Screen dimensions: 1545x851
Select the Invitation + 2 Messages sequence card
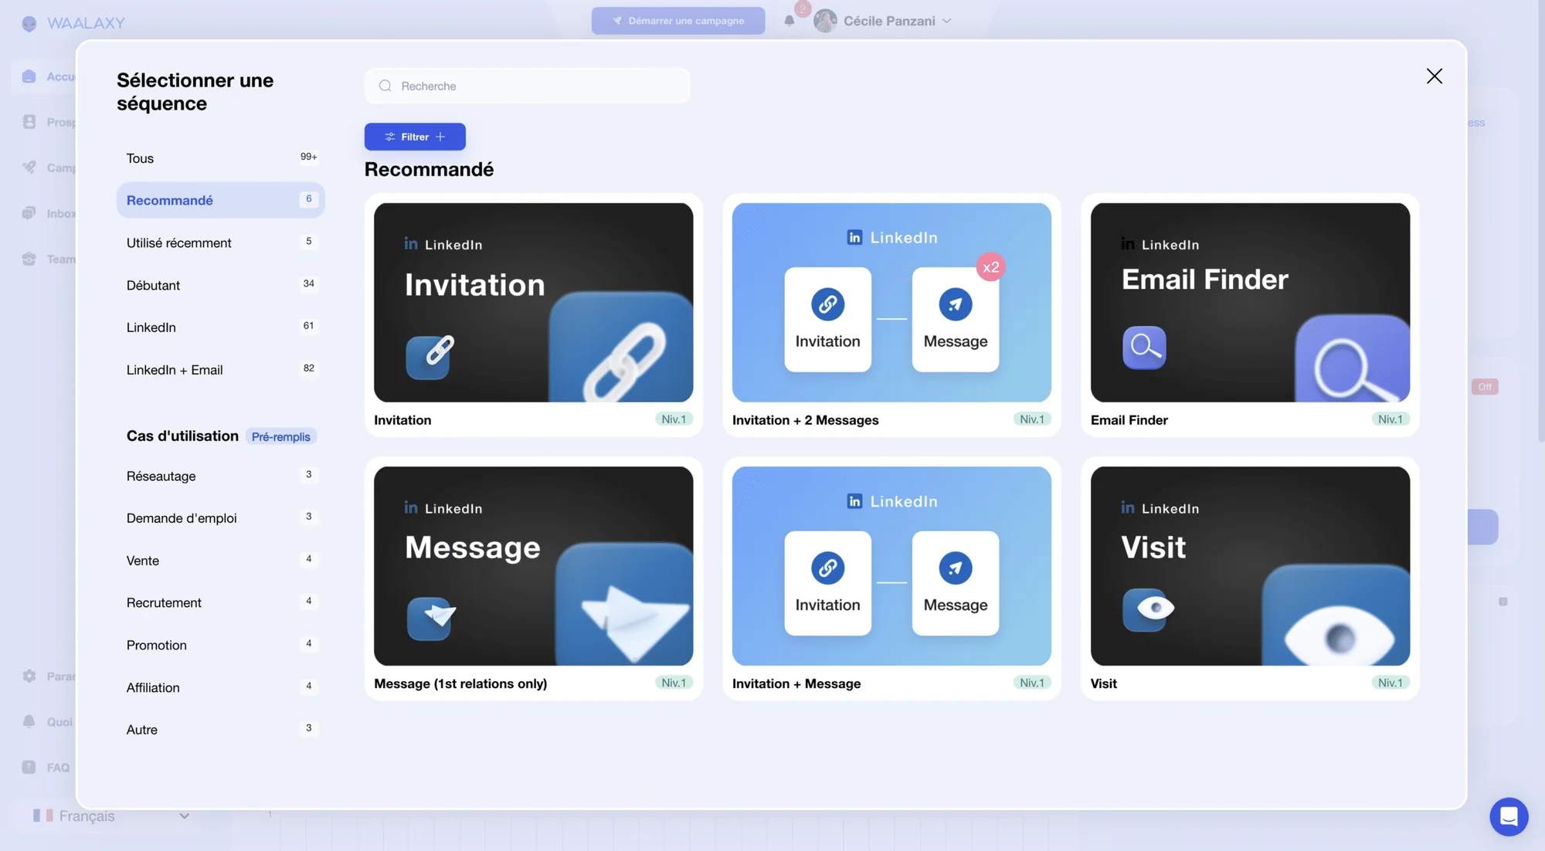point(891,315)
